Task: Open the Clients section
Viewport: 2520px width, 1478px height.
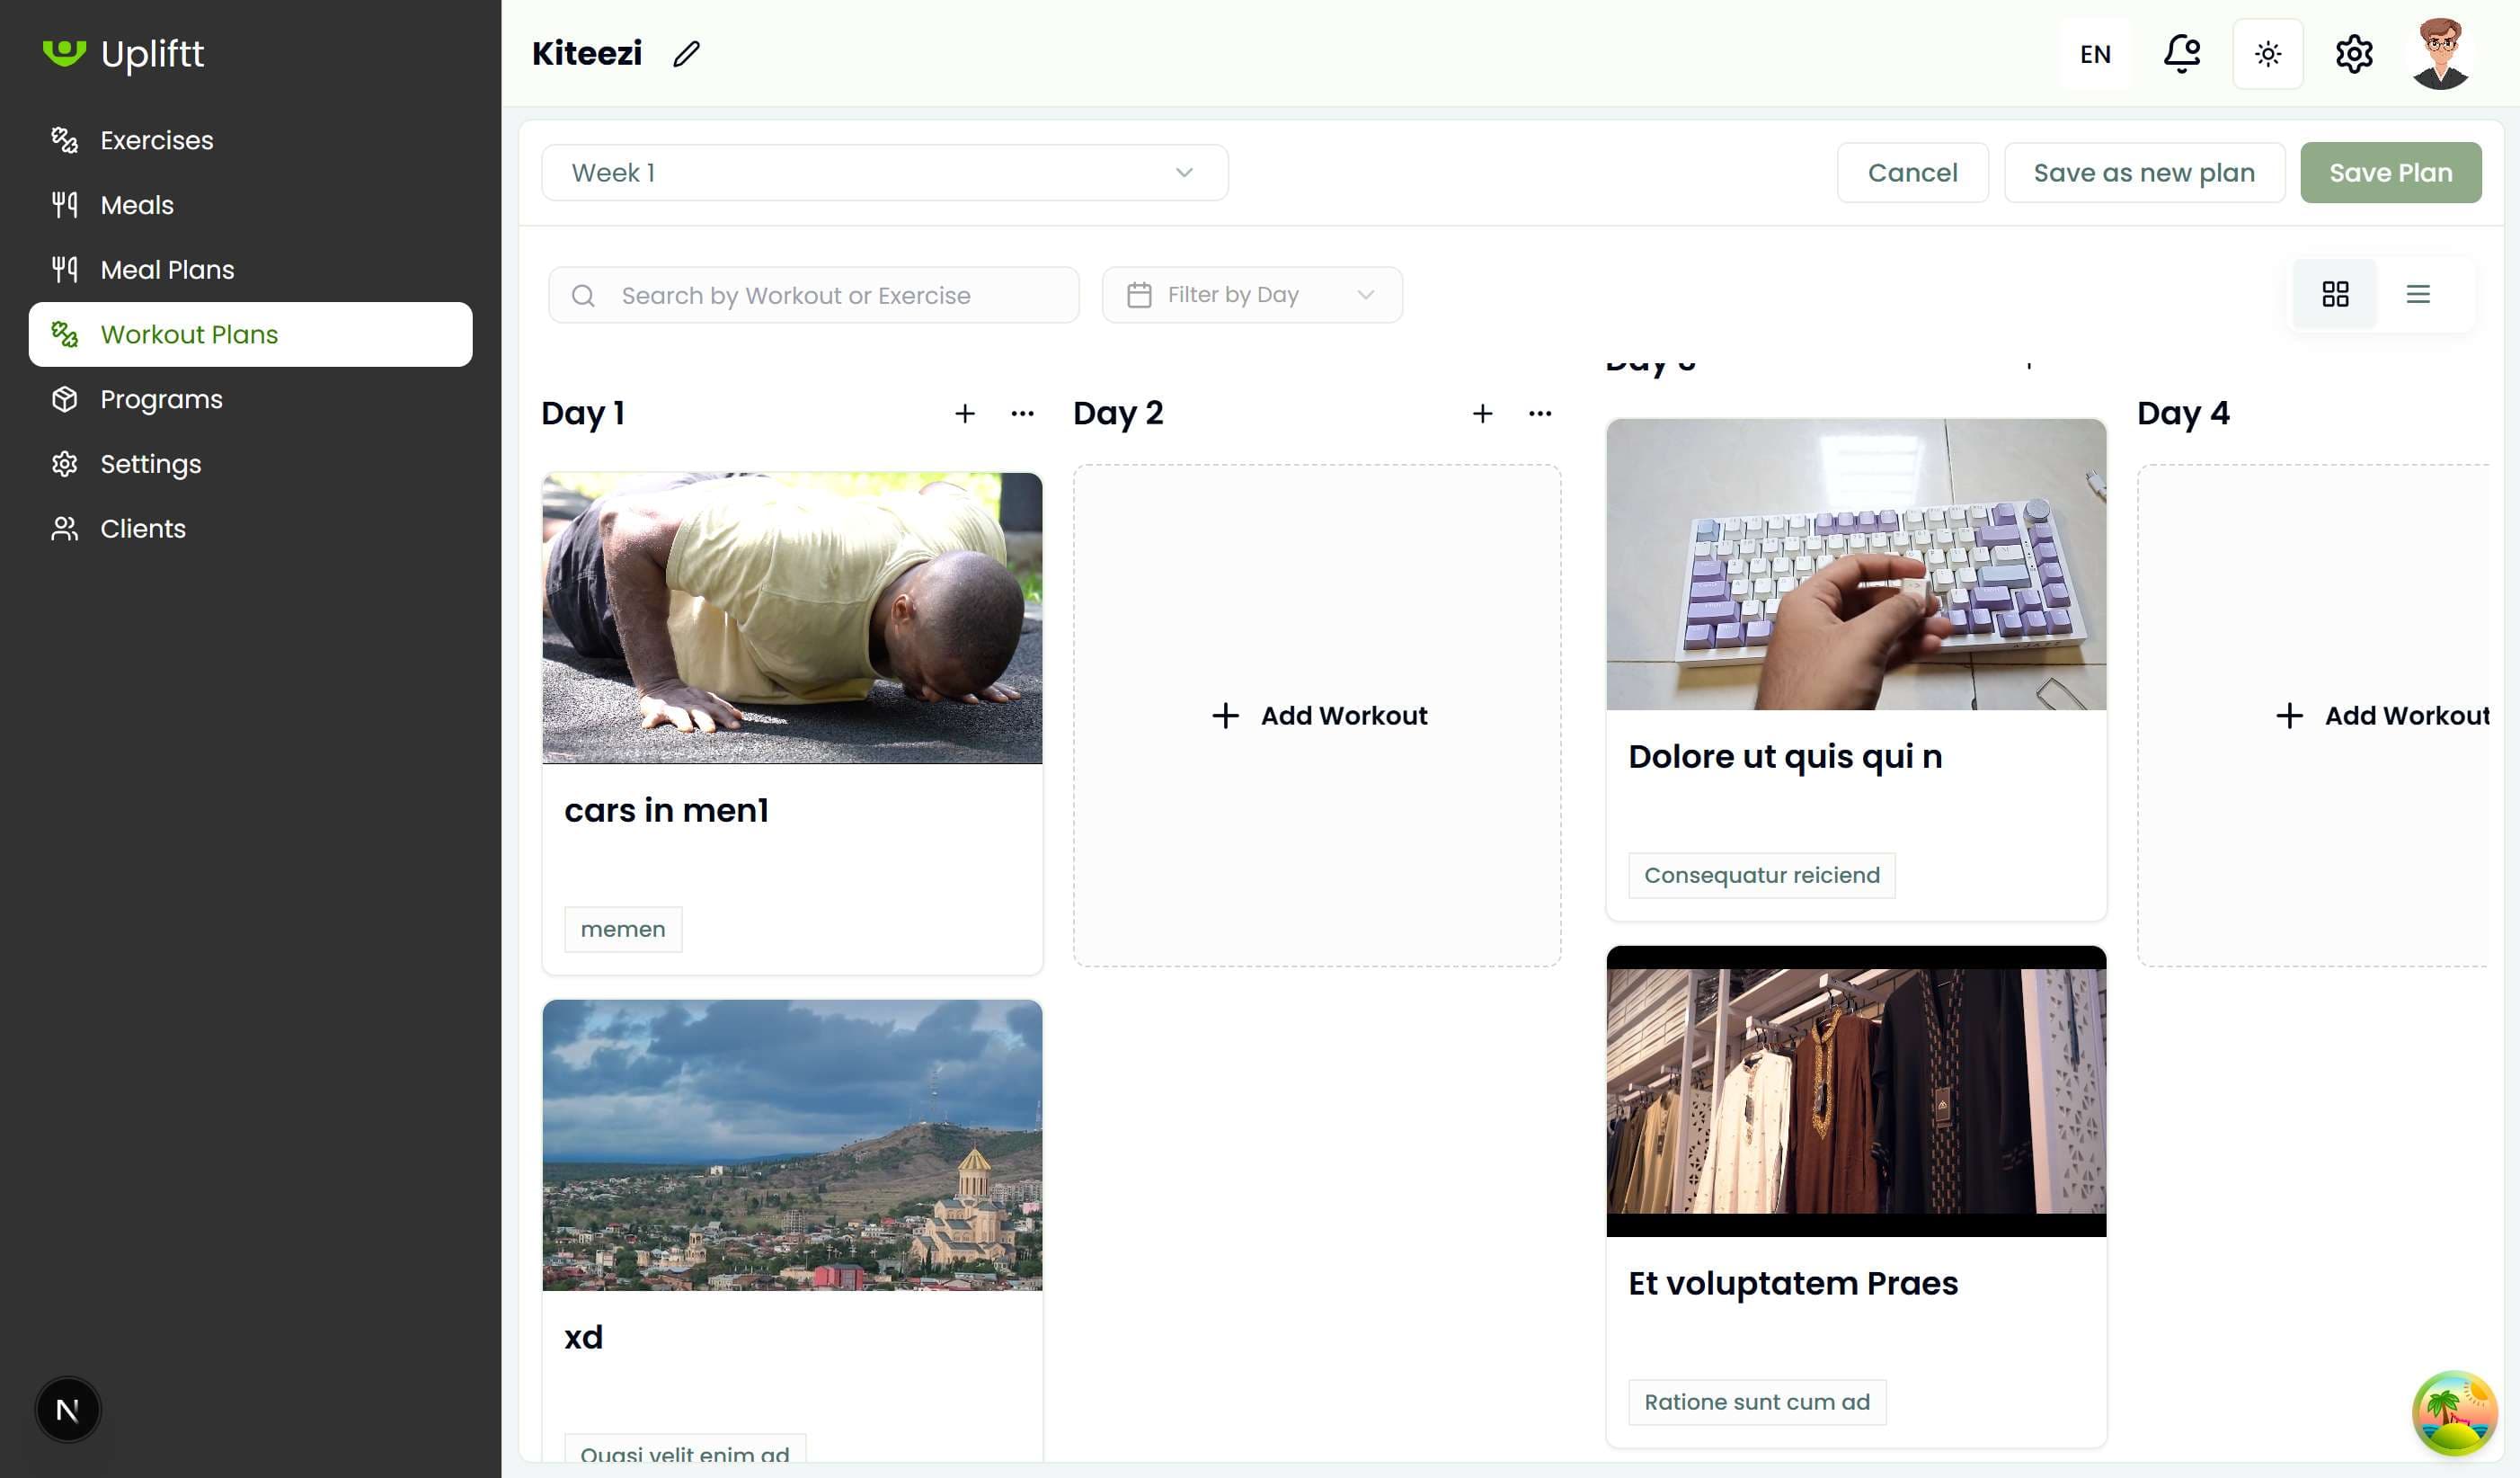Action: click(x=143, y=529)
